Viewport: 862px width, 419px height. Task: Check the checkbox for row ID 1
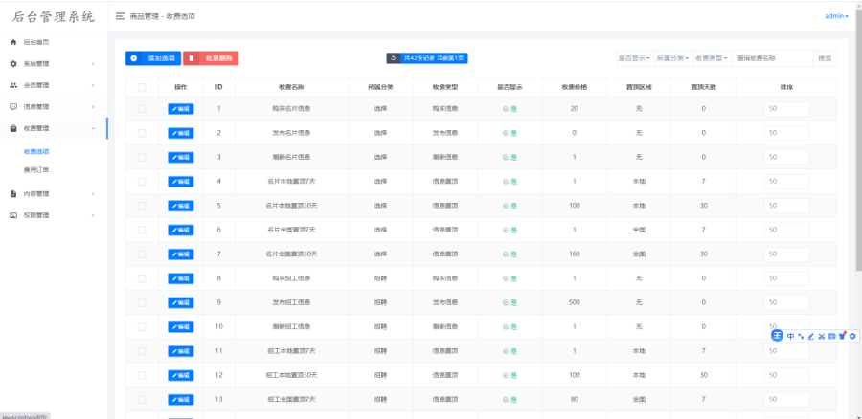tap(142, 108)
